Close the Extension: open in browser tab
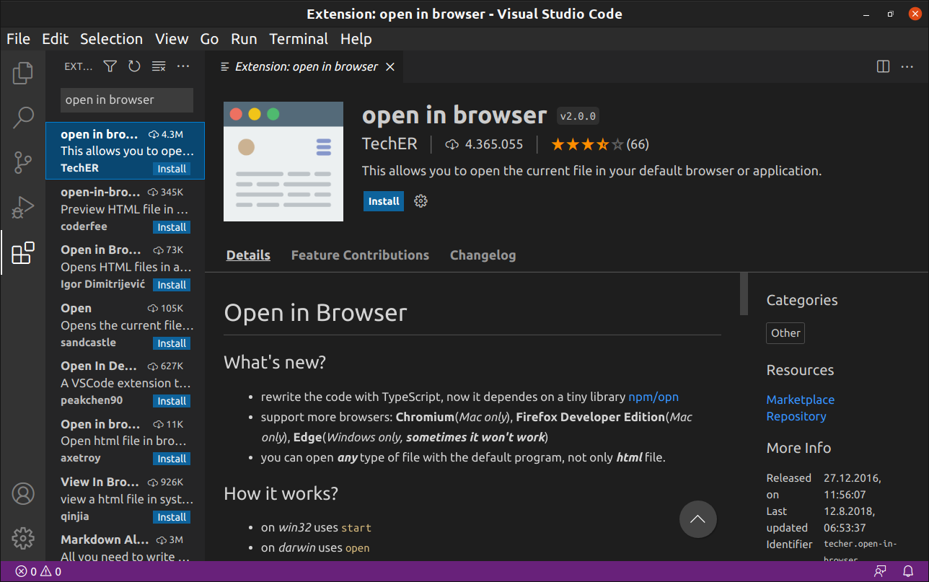 390,66
